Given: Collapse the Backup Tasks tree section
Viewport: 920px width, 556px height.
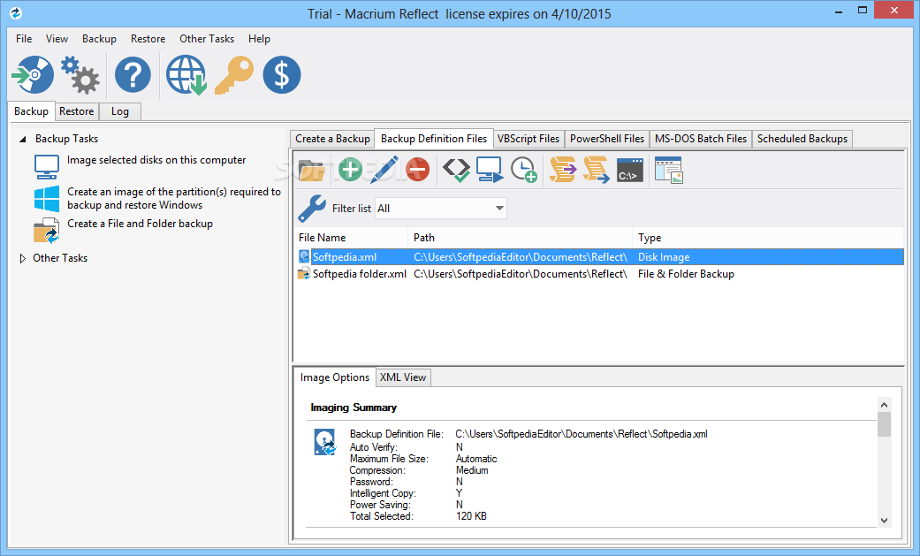Looking at the screenshot, I should point(23,139).
